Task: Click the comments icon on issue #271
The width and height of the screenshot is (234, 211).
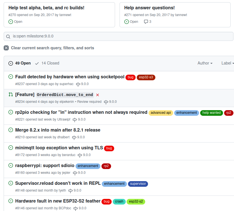Action: 146,22
